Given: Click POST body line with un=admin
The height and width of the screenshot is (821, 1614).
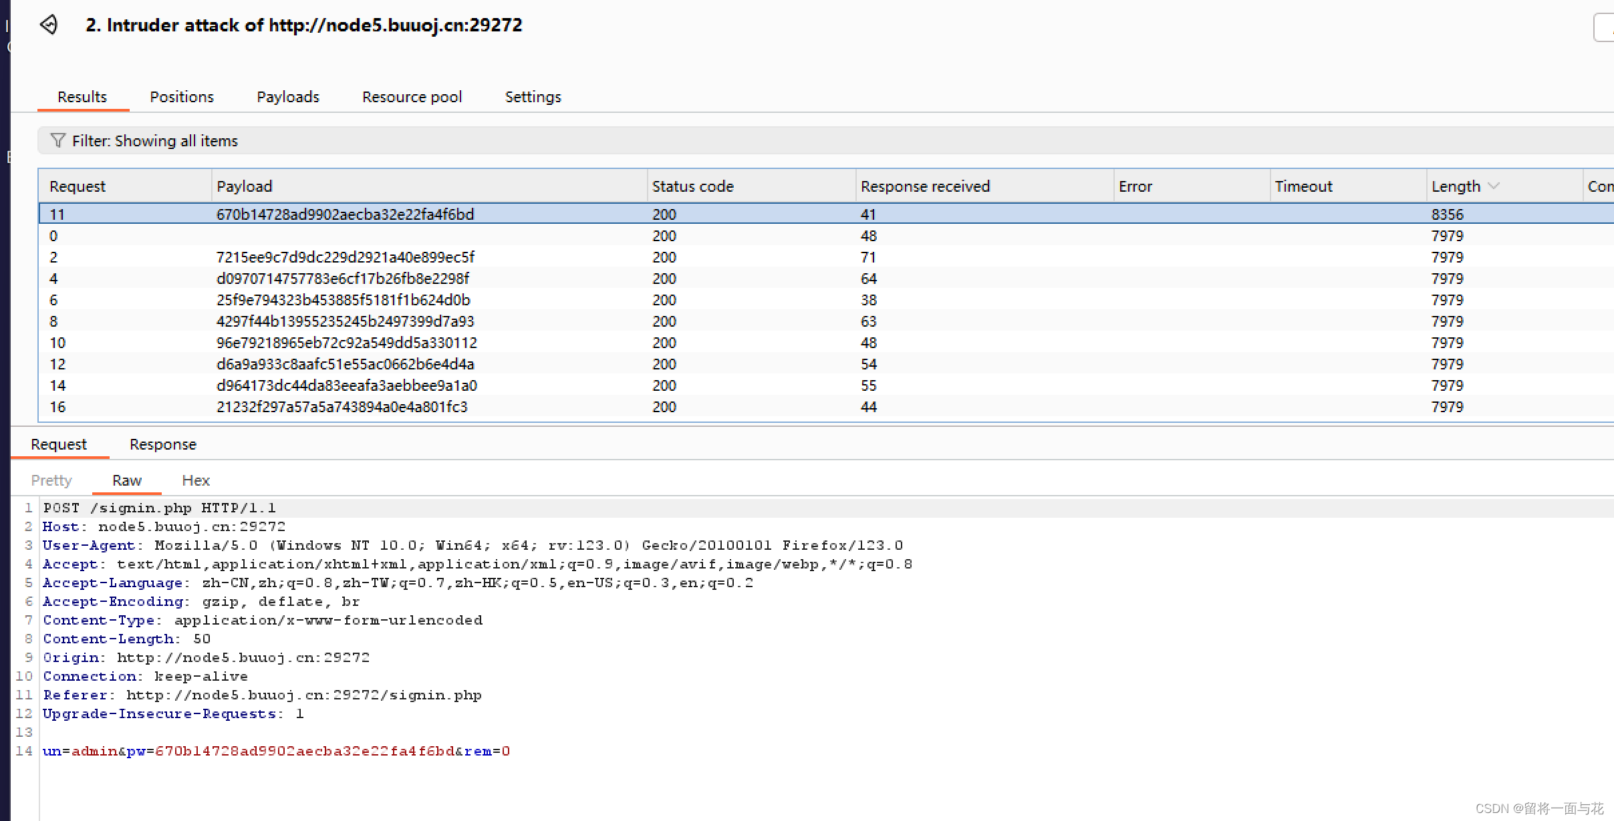Looking at the screenshot, I should (x=276, y=751).
